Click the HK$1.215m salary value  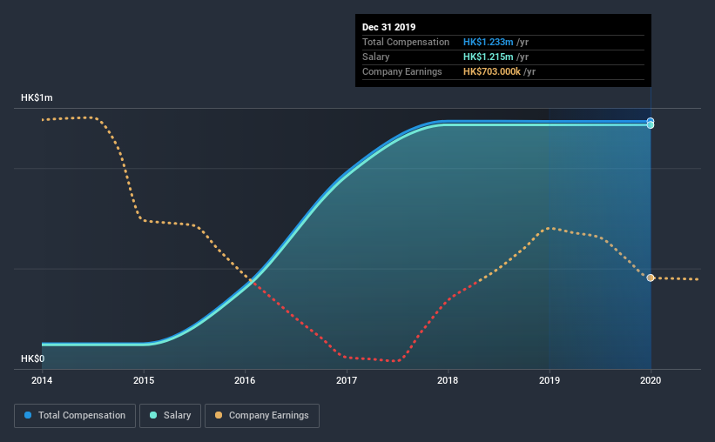pyautogui.click(x=489, y=57)
